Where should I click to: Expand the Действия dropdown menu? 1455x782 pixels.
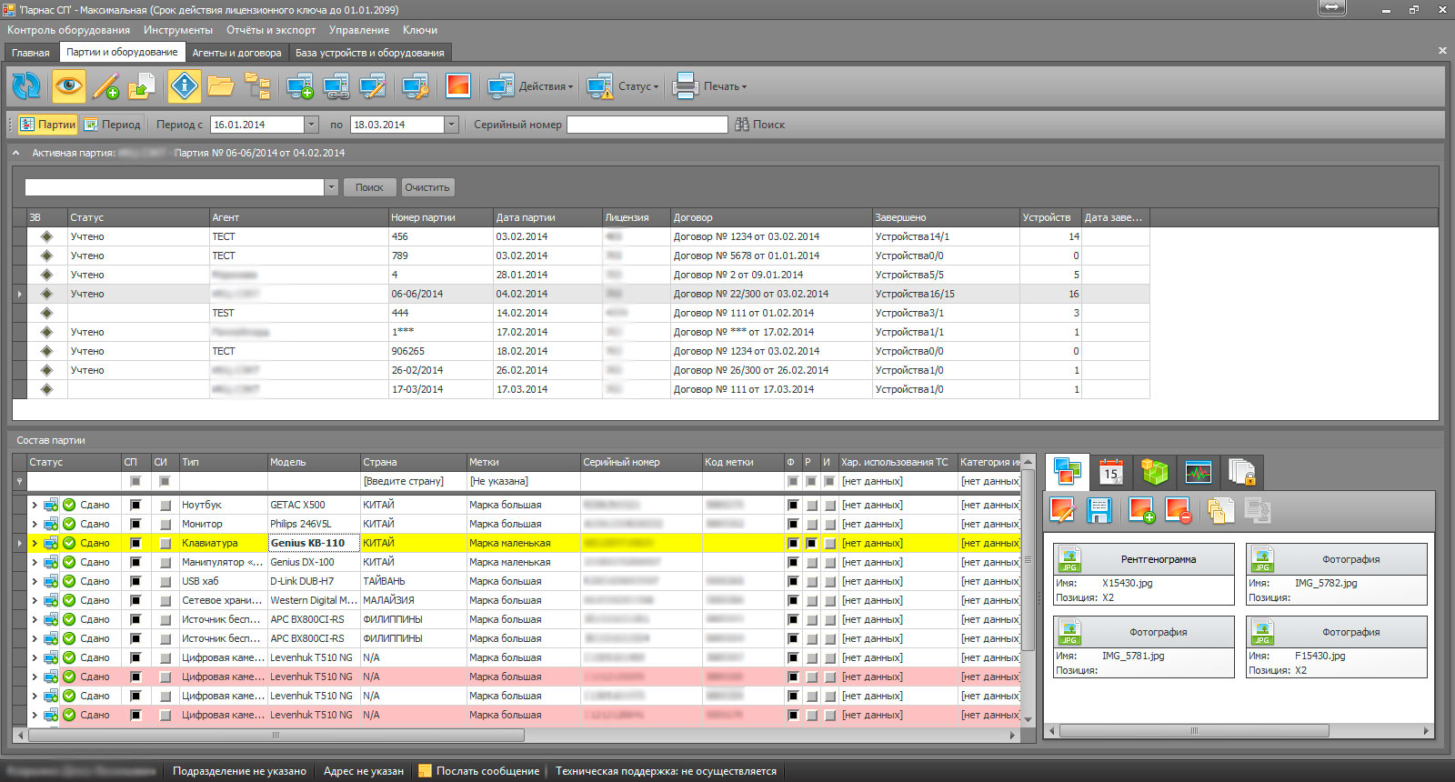530,86
